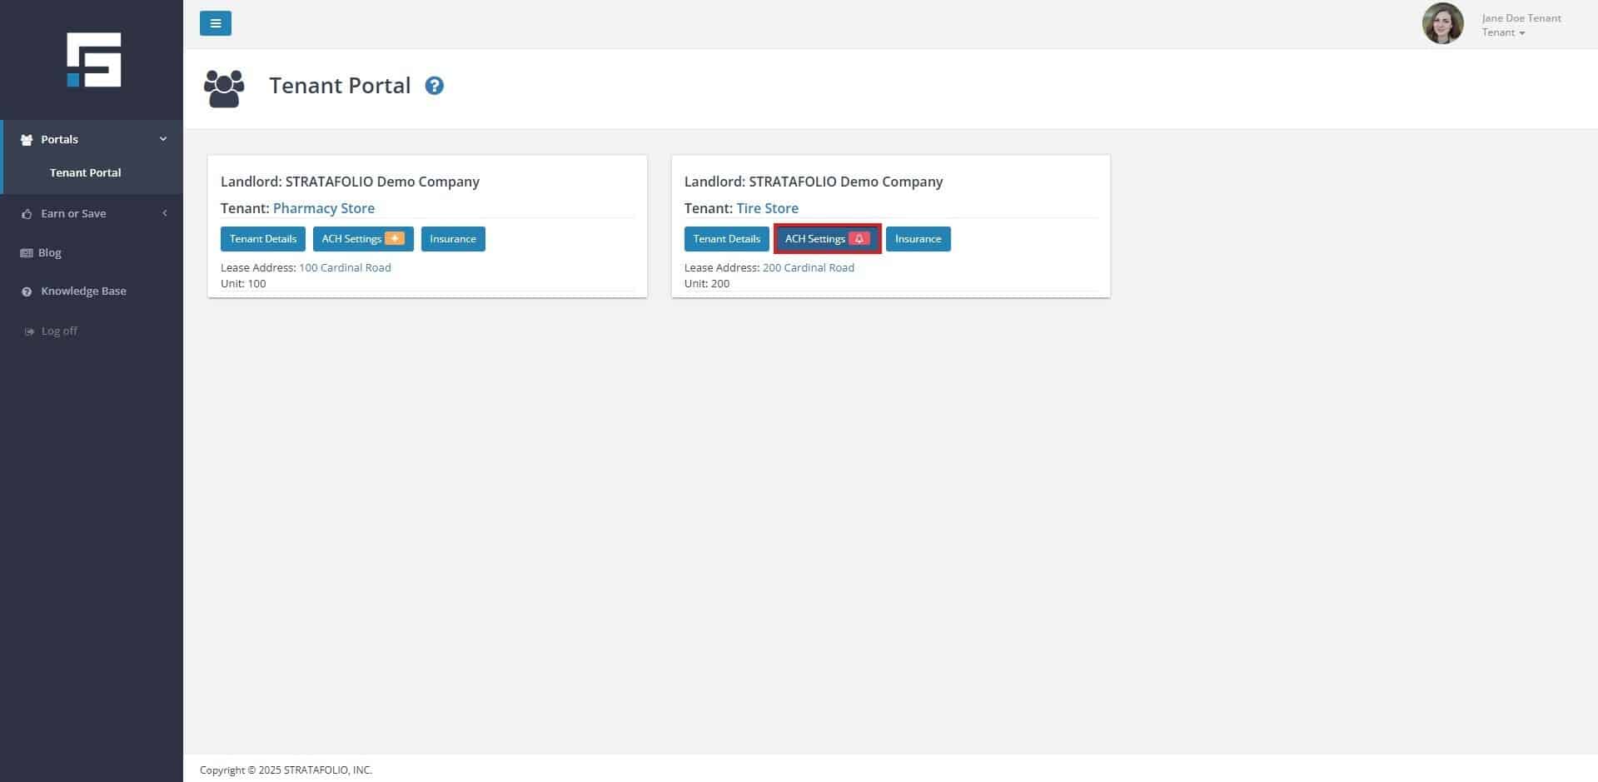The image size is (1598, 782).
Task: Click the Log off icon in sidebar
Action: click(29, 331)
